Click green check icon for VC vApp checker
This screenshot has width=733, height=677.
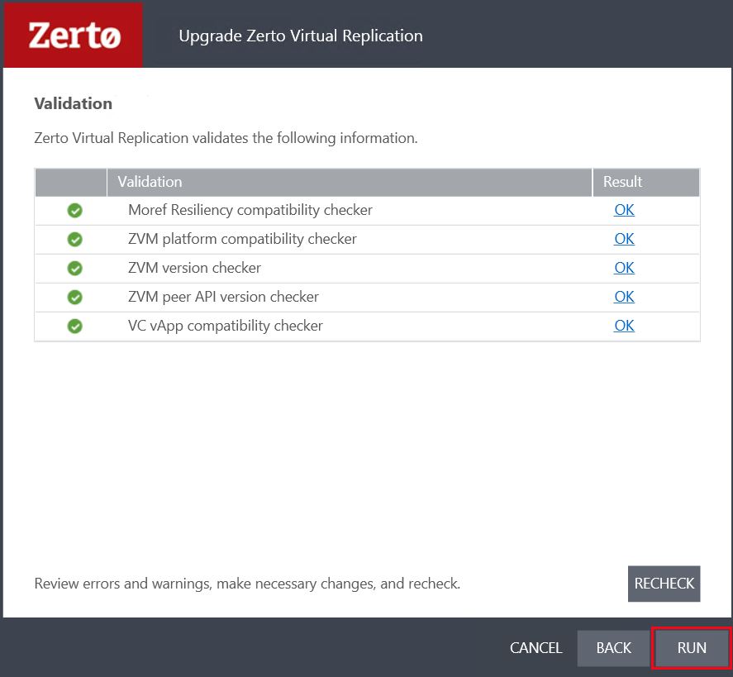click(75, 327)
